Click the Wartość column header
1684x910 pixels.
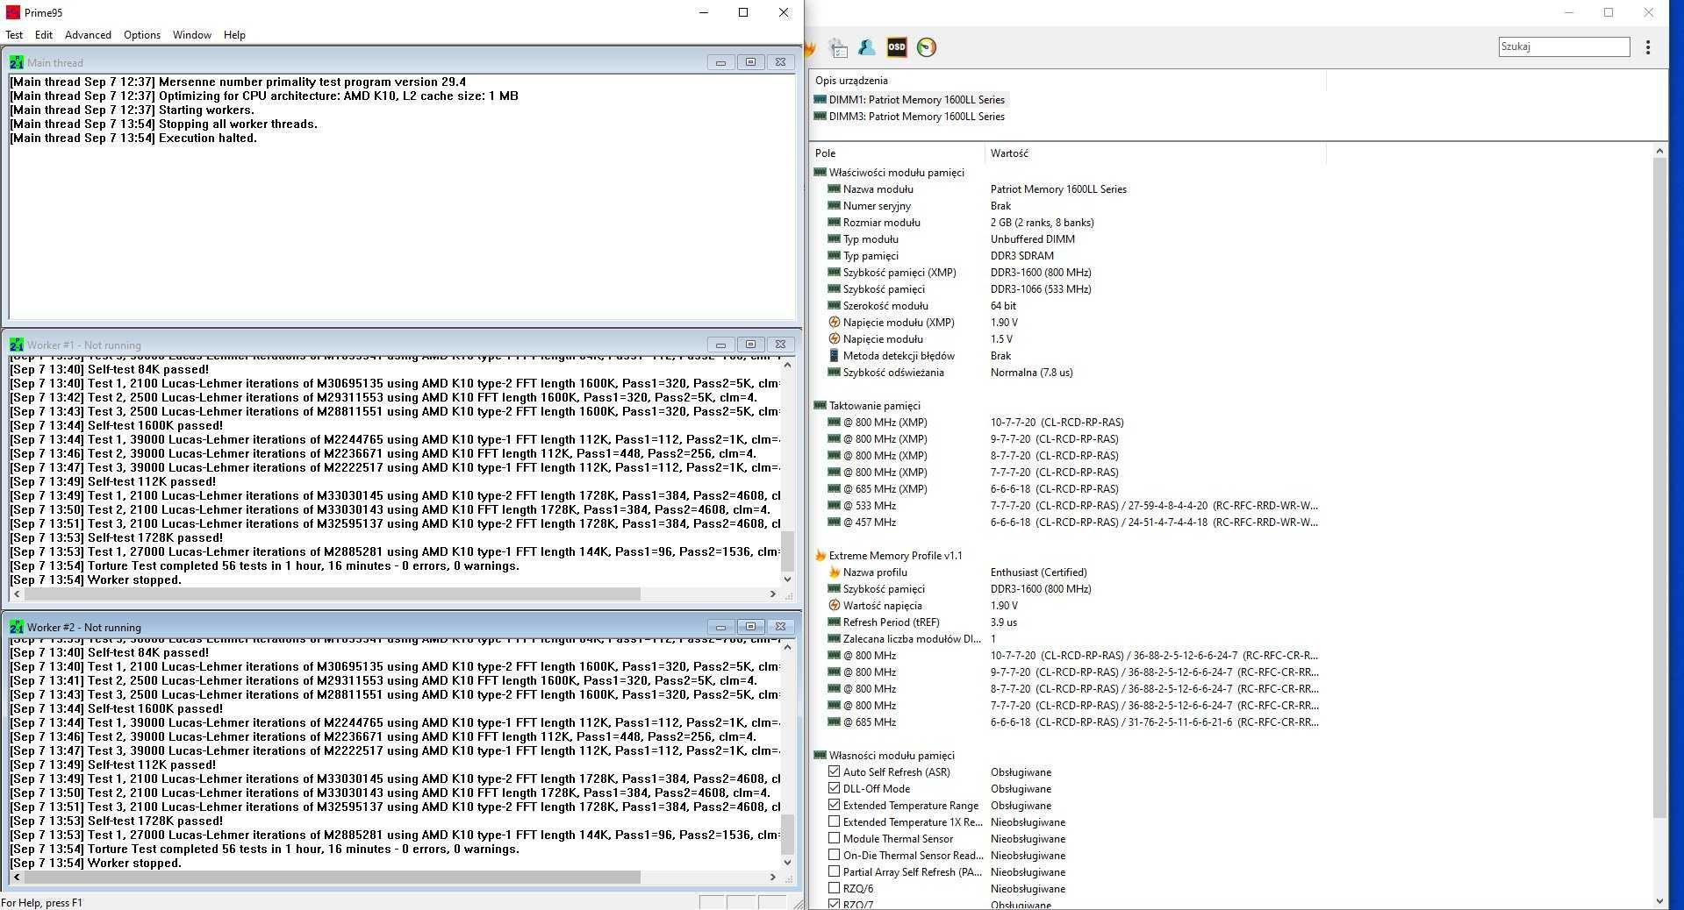(x=1155, y=153)
